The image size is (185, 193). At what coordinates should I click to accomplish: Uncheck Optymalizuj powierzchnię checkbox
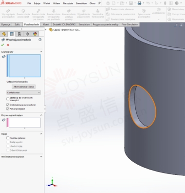[x=8, y=105]
